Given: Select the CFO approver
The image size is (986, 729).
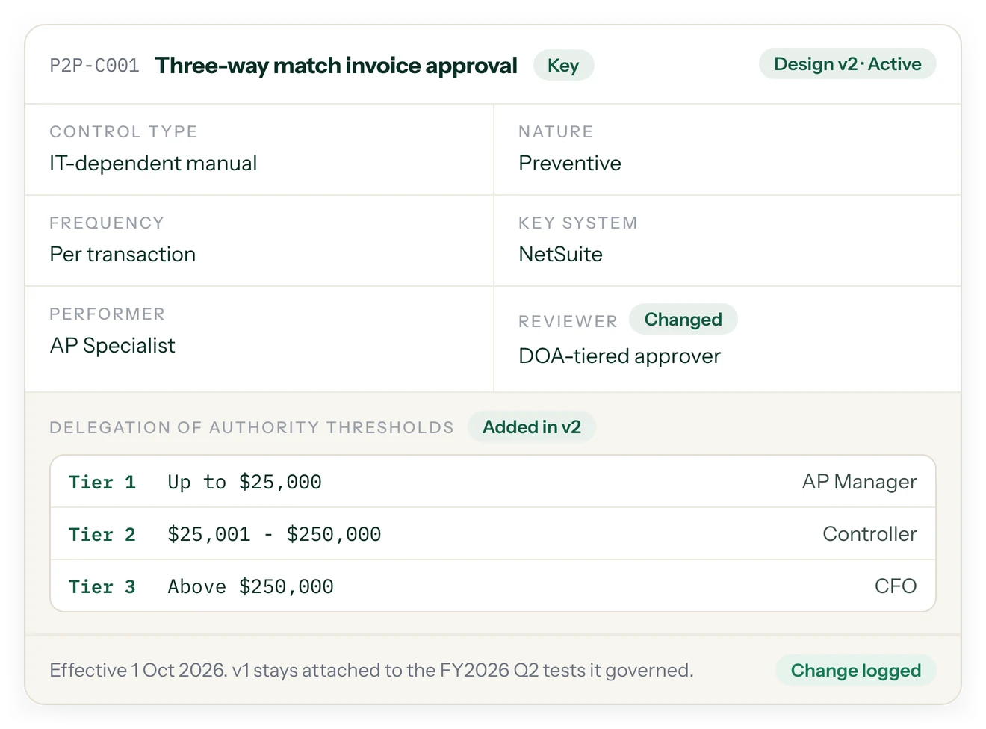Looking at the screenshot, I should click(896, 586).
